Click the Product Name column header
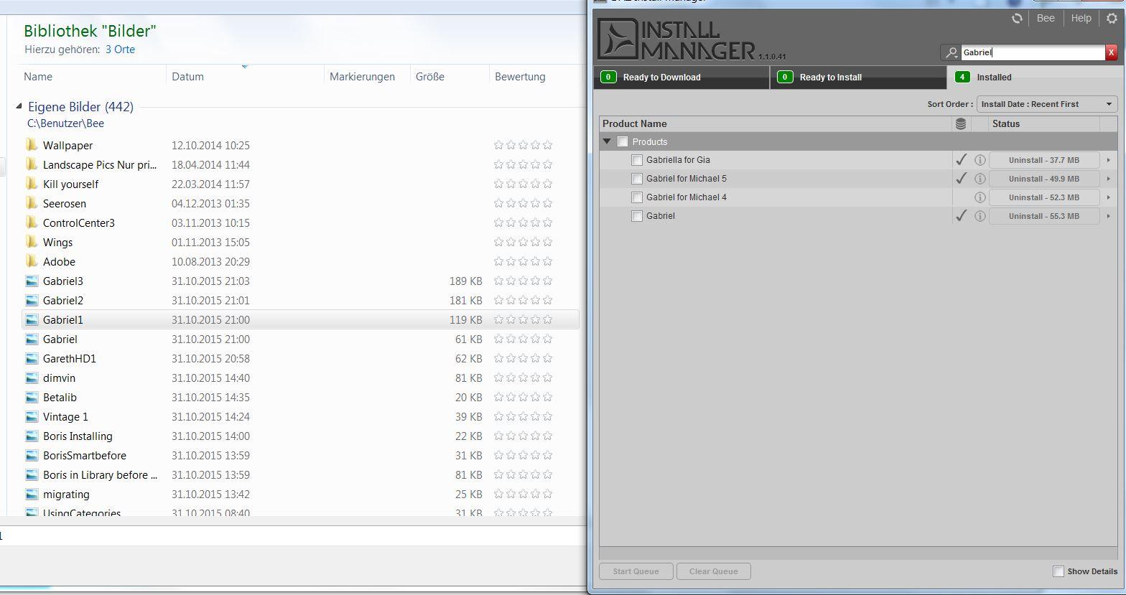The height and width of the screenshot is (595, 1126). [x=776, y=124]
